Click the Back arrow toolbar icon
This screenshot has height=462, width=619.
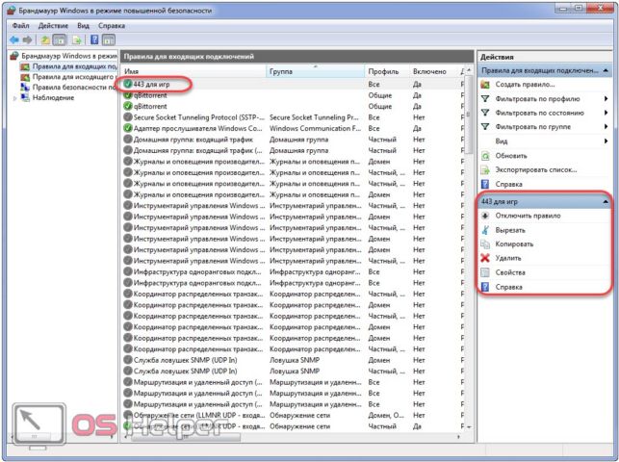point(14,39)
